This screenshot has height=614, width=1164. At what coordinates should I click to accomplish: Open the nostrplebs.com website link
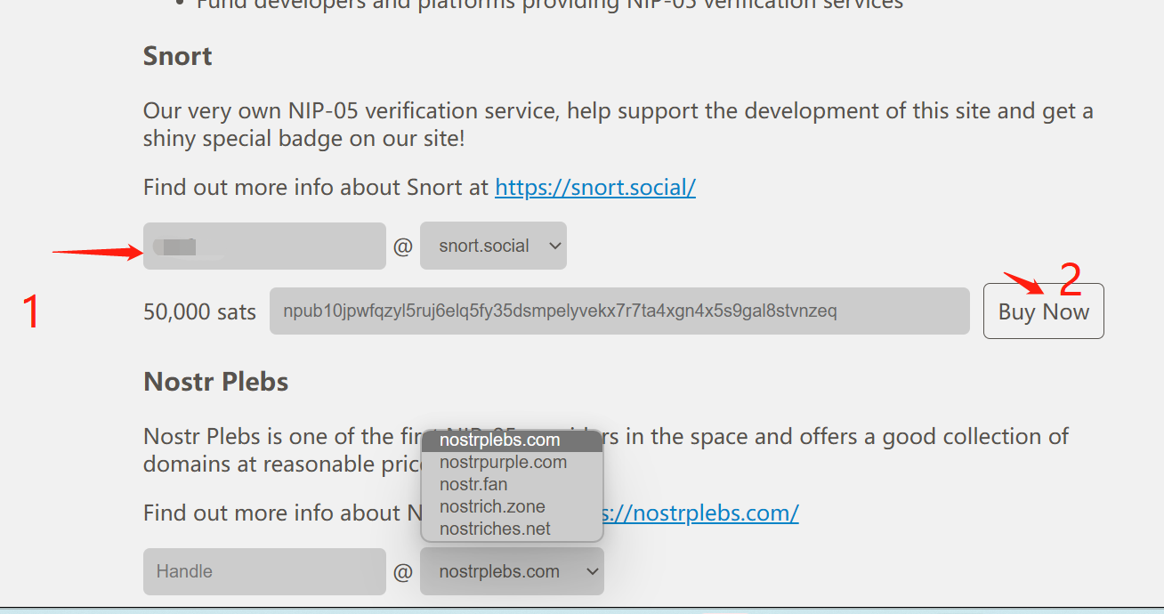point(703,513)
